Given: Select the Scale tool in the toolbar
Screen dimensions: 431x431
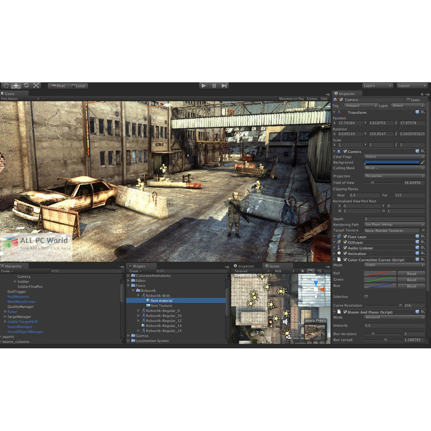Looking at the screenshot, I should click(36, 85).
